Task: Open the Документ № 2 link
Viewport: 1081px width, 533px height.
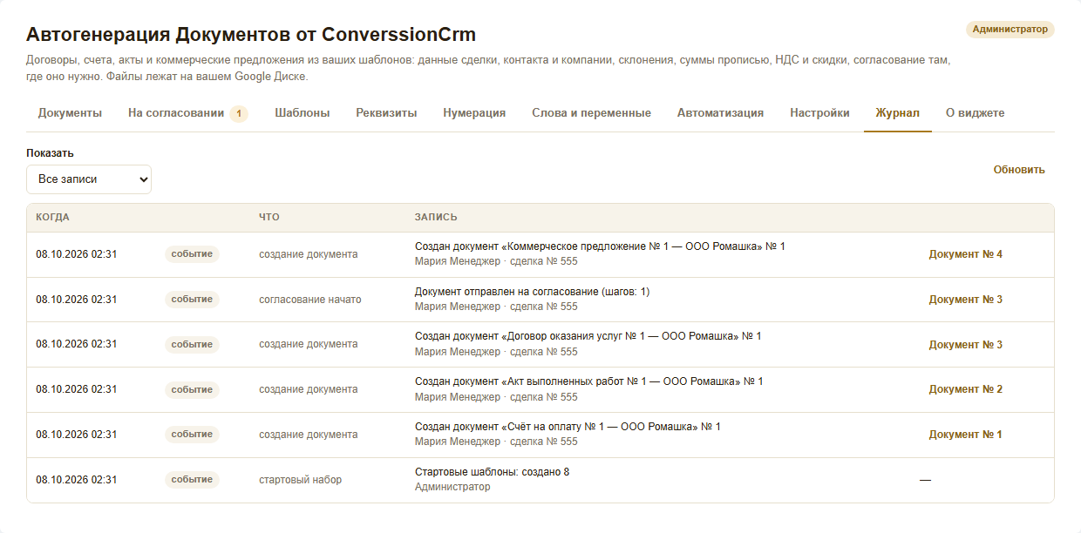Action: [x=965, y=389]
